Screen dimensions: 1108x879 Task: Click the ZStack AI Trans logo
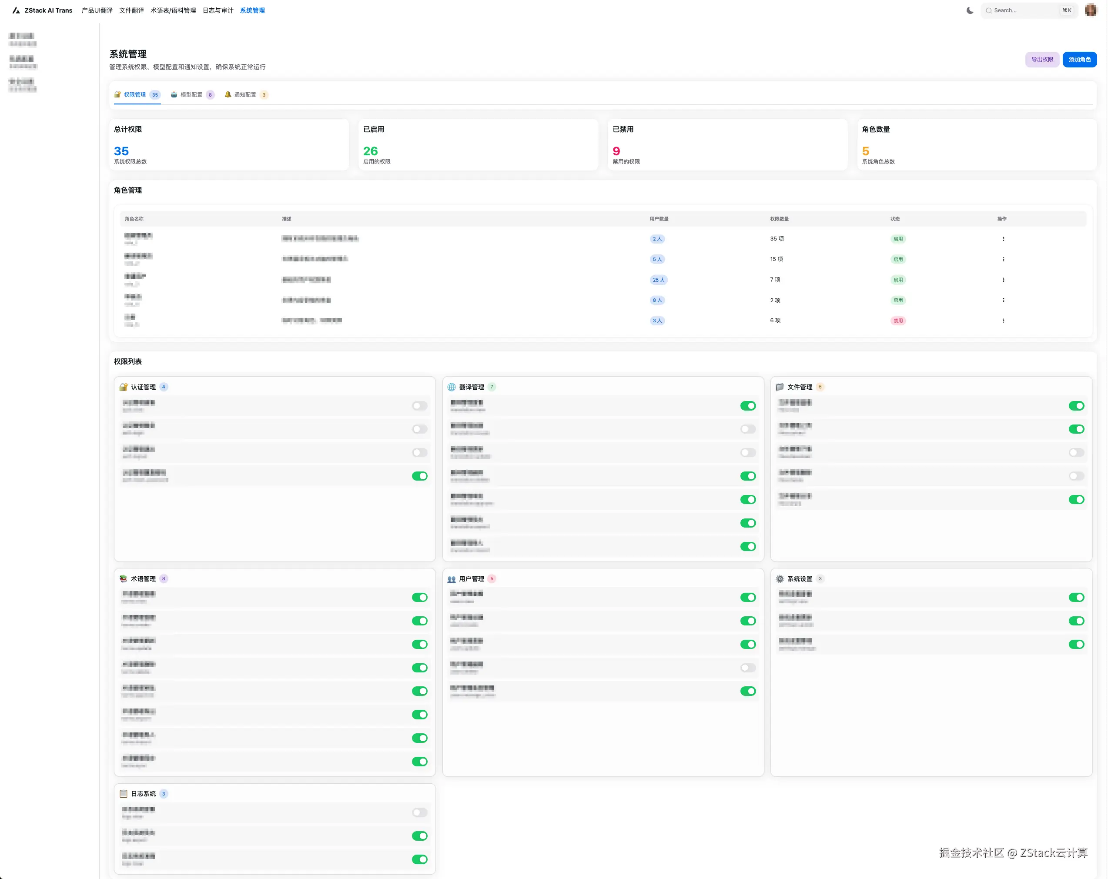click(x=17, y=10)
